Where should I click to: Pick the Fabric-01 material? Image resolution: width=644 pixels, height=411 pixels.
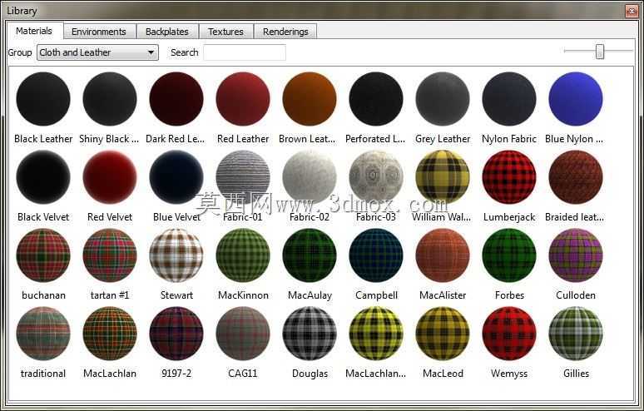tap(243, 177)
